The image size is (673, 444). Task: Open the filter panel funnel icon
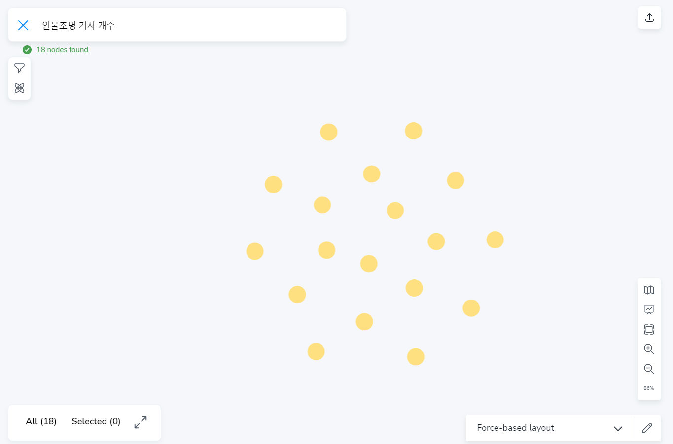click(20, 68)
